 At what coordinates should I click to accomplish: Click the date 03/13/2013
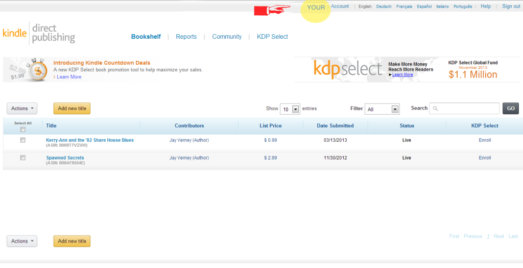[x=335, y=140]
